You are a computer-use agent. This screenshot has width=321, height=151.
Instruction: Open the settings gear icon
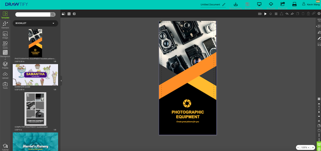319,14
